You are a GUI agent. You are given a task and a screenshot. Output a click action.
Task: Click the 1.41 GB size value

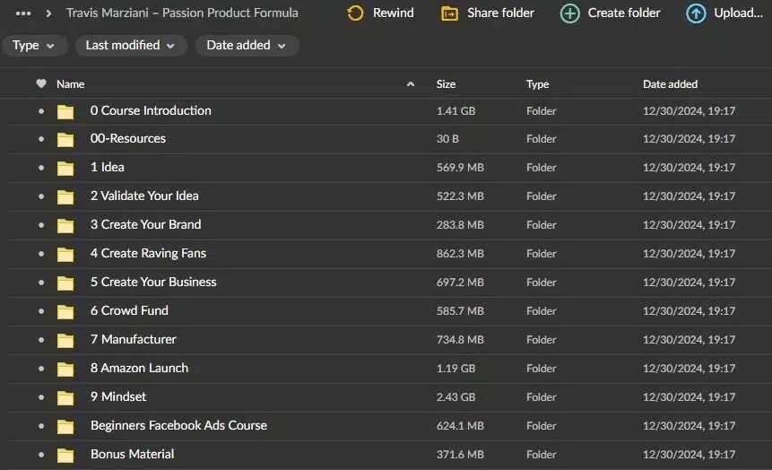click(x=455, y=111)
